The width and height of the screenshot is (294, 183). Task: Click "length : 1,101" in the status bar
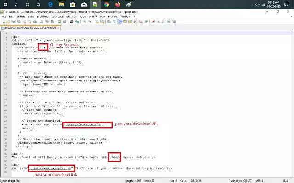(133, 181)
